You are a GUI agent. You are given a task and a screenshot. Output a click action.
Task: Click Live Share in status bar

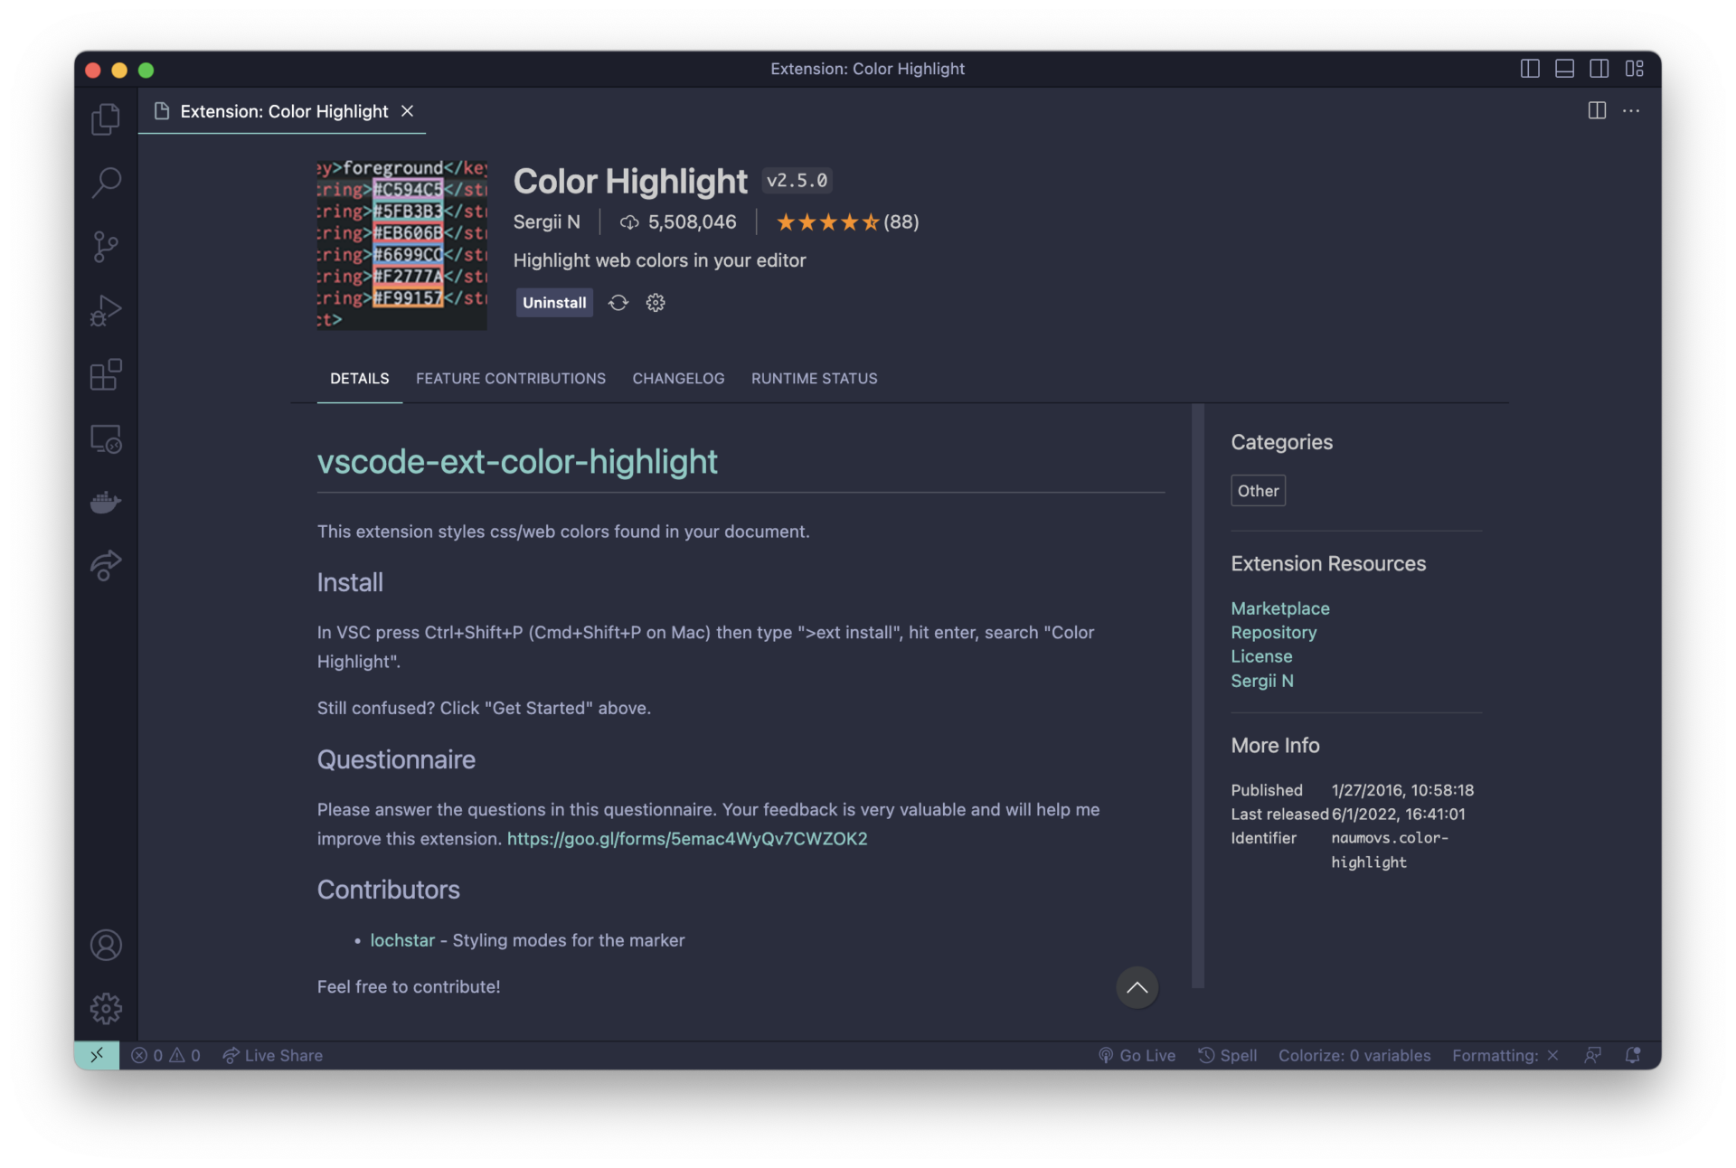pos(272,1056)
